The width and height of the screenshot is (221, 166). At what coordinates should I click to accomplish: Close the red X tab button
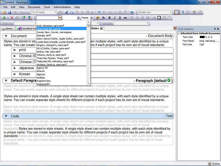(175, 28)
